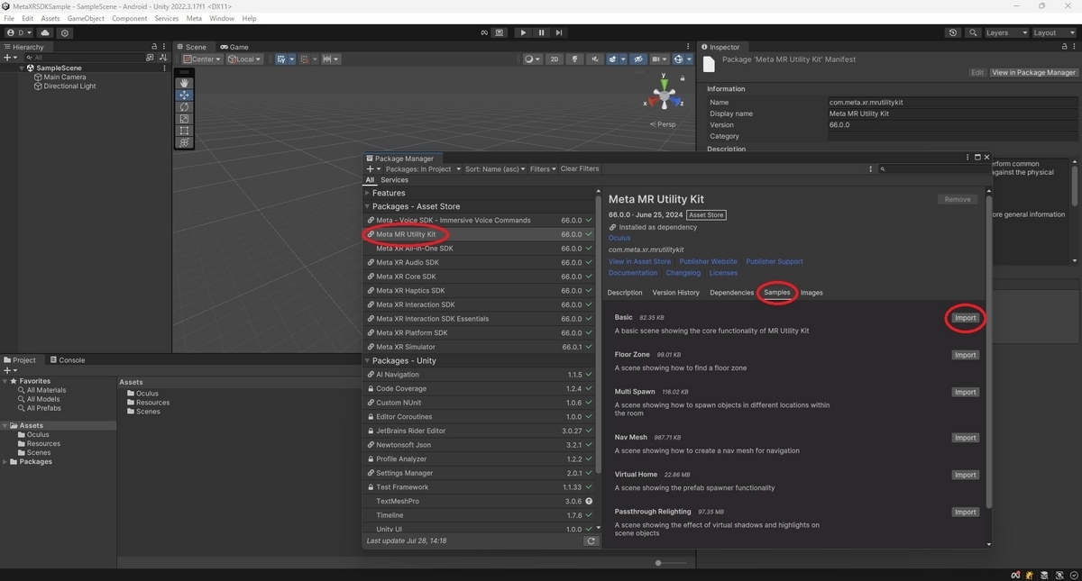Viewport: 1082px width, 581px height.
Task: Open the 'View in Asset Store' link
Action: (639, 261)
